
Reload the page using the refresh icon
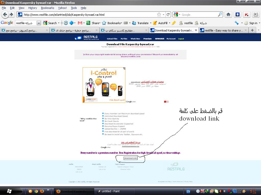pos(168,14)
